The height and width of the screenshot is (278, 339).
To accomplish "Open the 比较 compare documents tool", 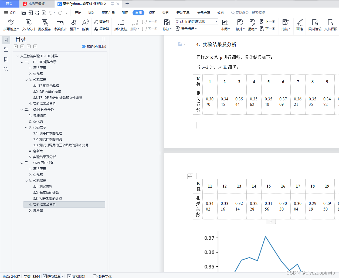I will 286,25.
